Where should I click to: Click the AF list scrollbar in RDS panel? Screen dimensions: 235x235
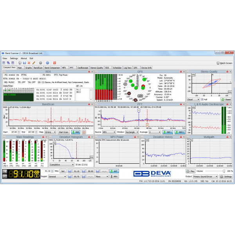(x=91, y=94)
